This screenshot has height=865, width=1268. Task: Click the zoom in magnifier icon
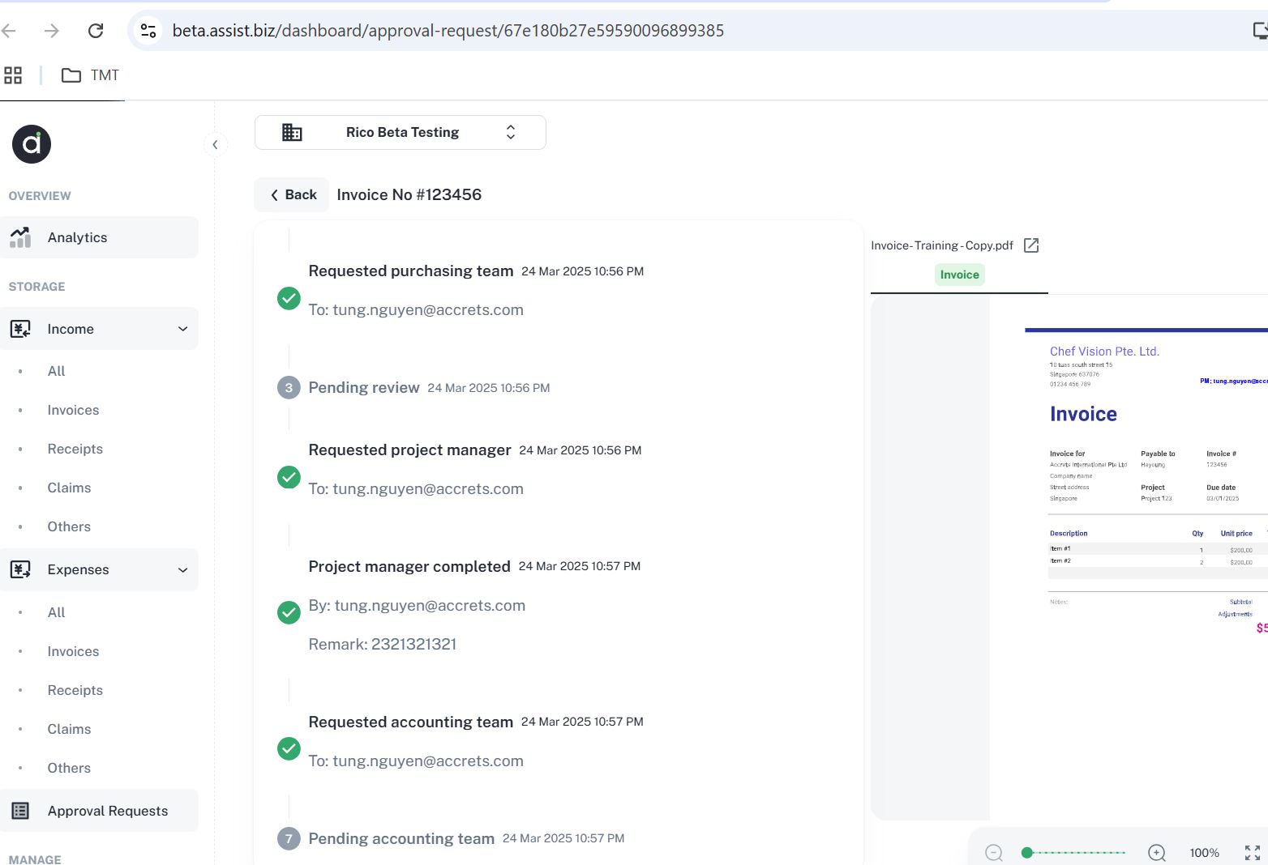tap(1157, 852)
